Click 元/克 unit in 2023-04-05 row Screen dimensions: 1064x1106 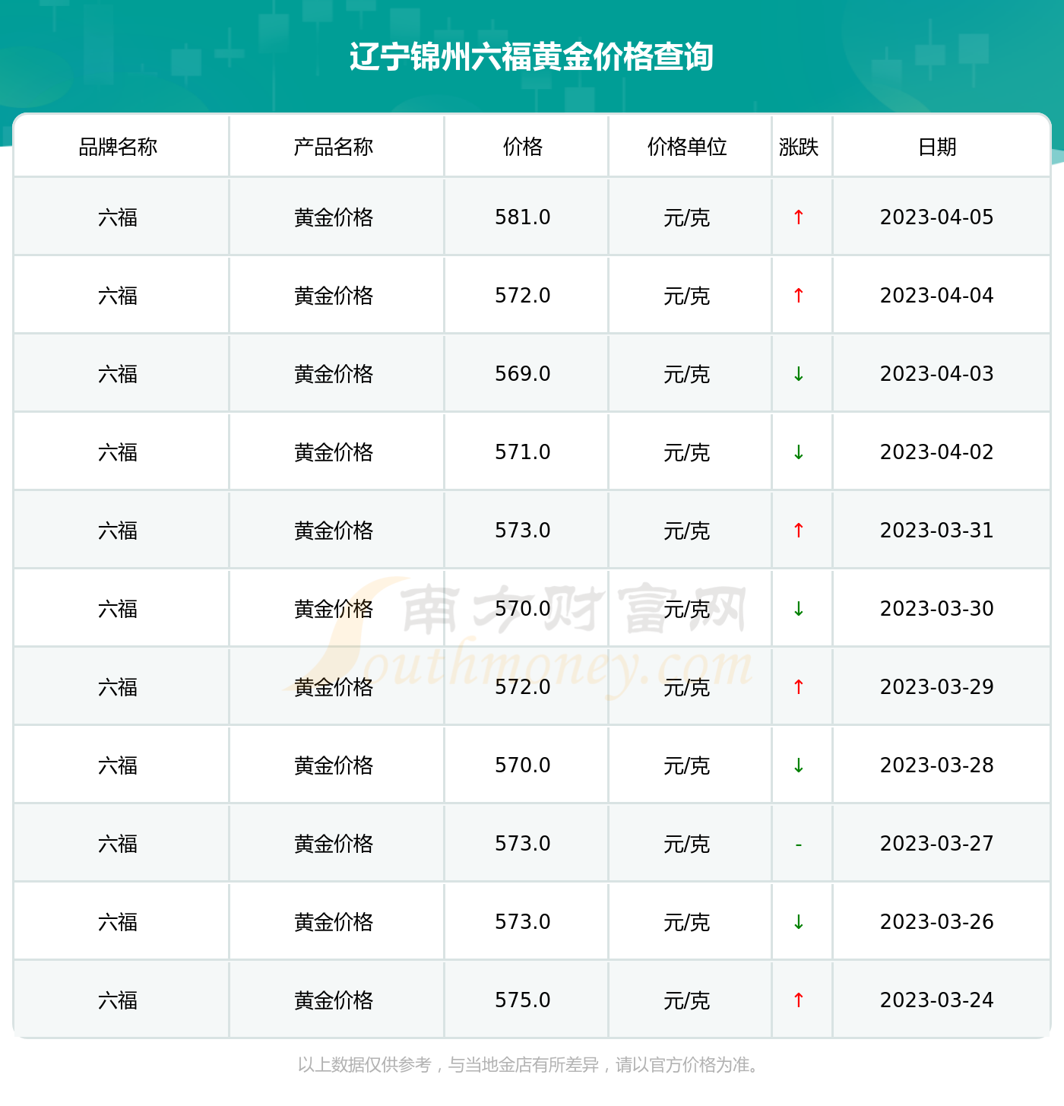pyautogui.click(x=687, y=218)
